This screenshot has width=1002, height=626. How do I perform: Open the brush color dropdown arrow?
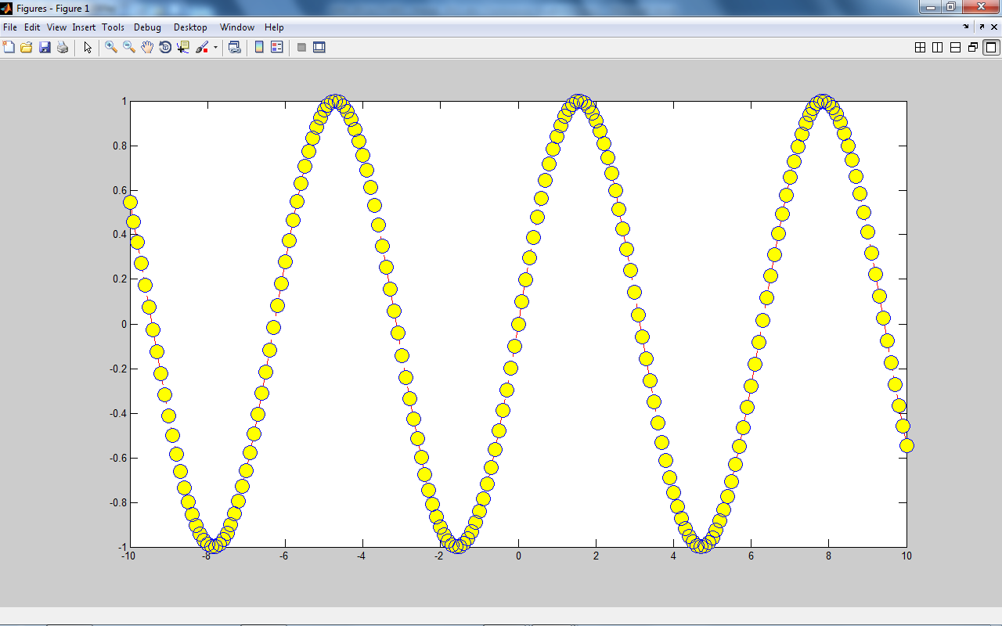click(215, 48)
